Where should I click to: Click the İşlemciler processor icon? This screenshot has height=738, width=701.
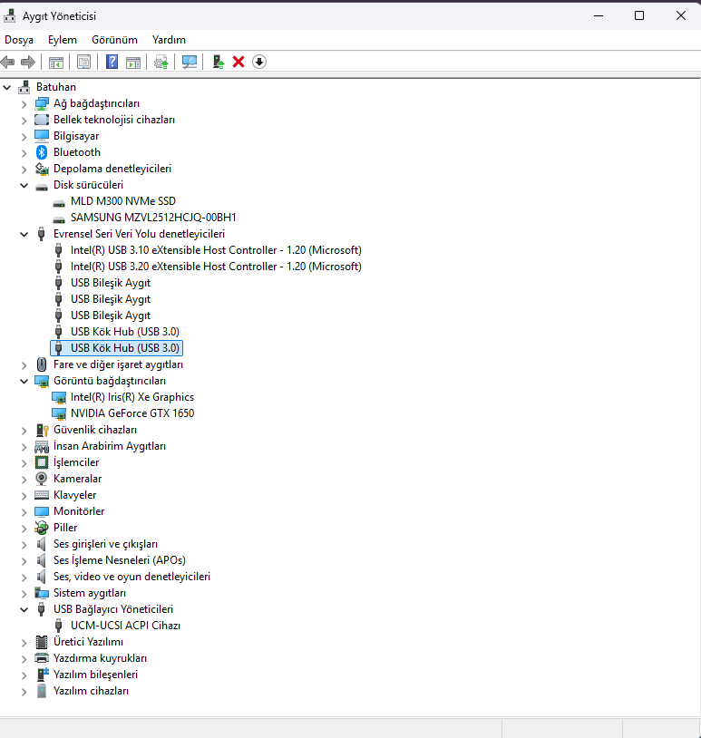click(x=42, y=462)
